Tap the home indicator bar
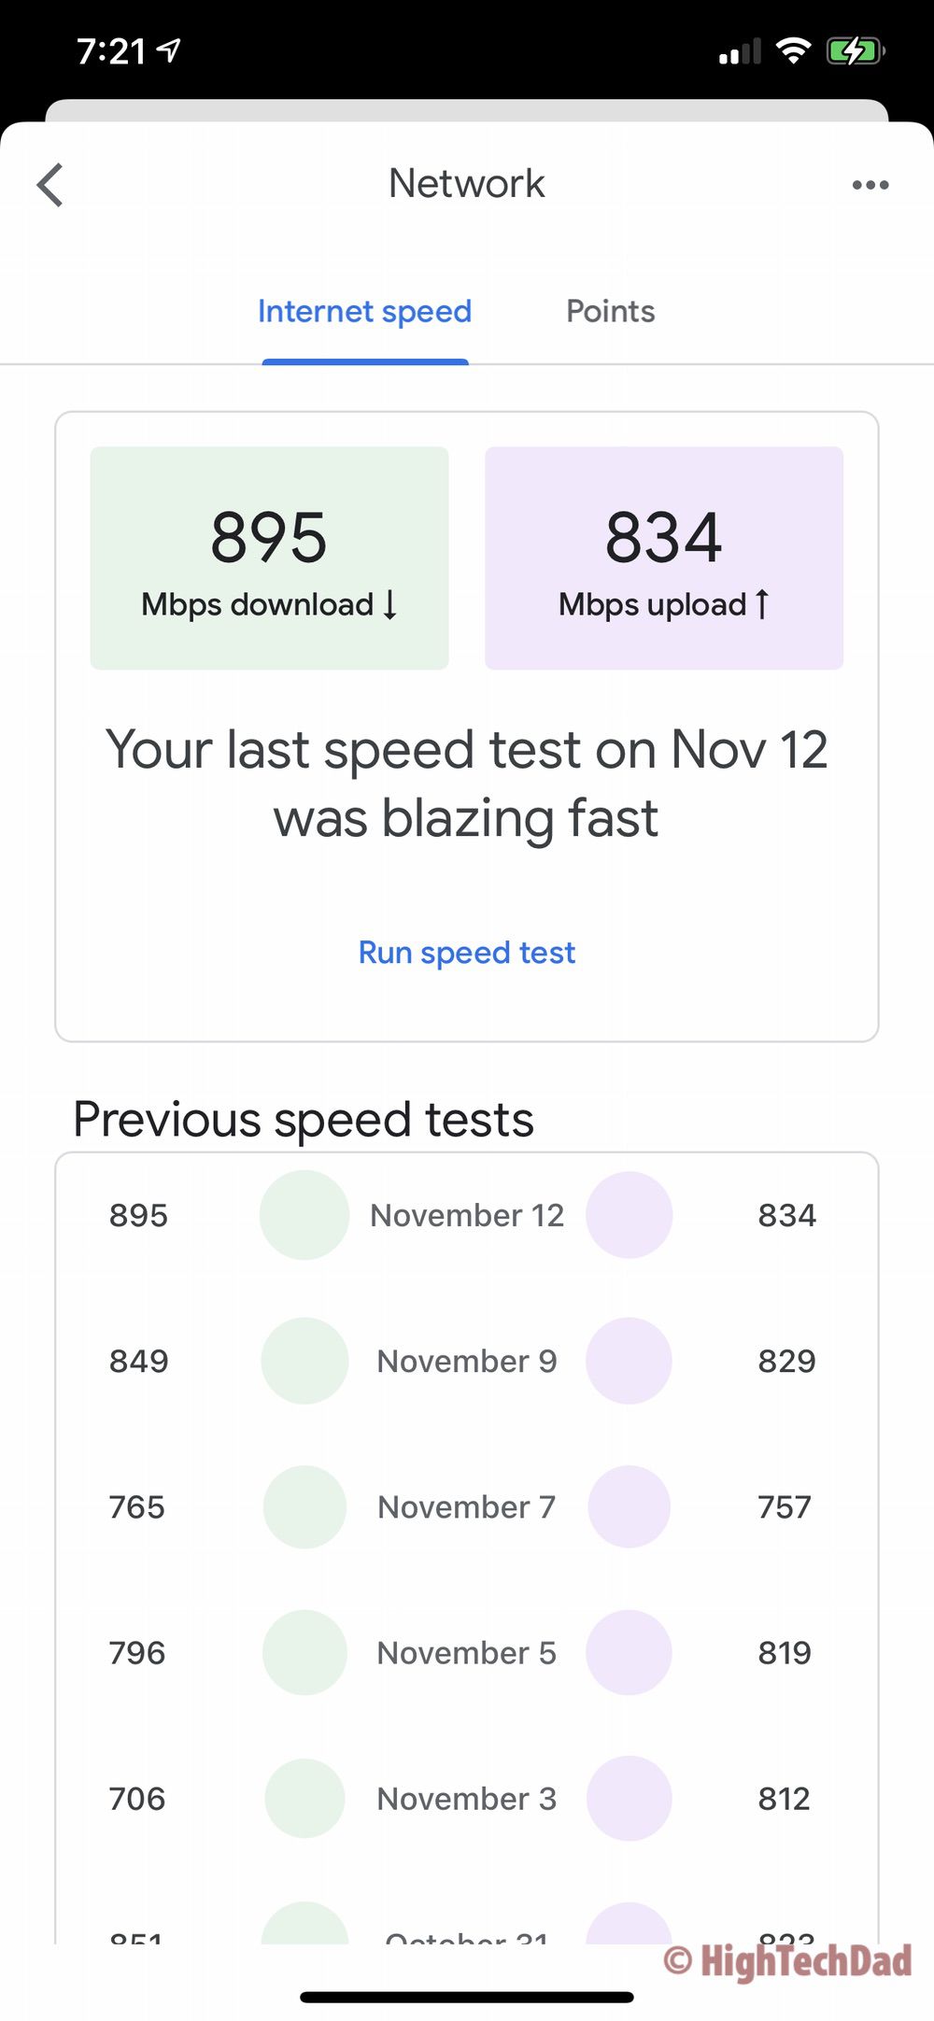 [467, 1998]
